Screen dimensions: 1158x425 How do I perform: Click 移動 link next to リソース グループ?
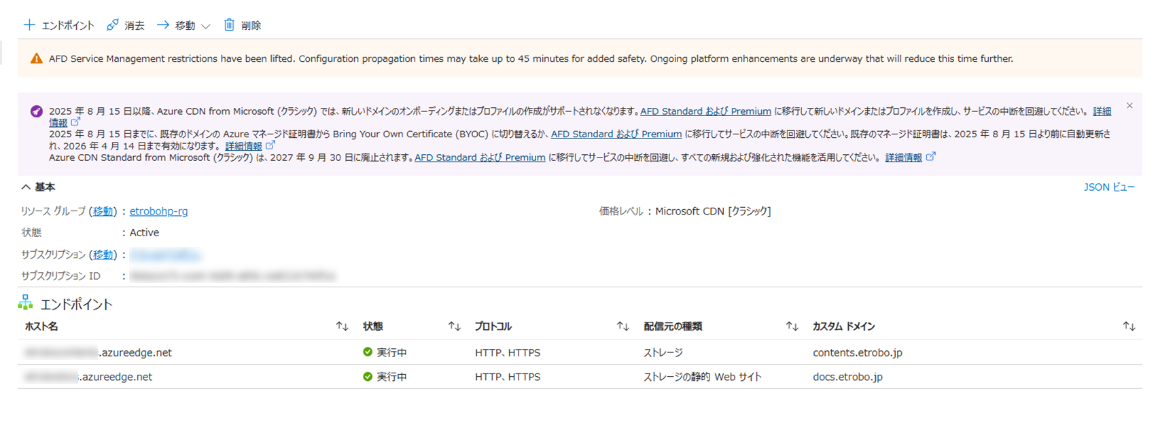[103, 211]
